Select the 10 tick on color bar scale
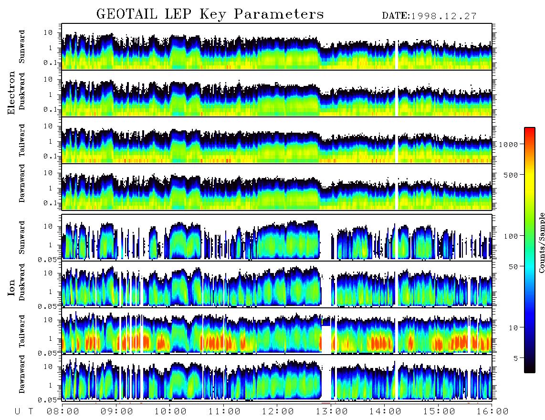This screenshot has width=545, height=420. 513,327
